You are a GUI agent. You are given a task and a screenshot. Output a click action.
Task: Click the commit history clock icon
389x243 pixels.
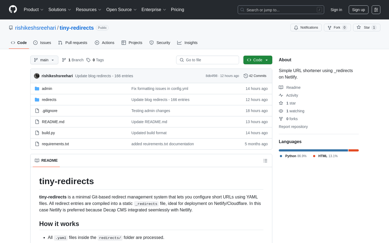pyautogui.click(x=246, y=76)
